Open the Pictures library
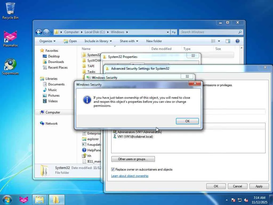The image size is (273, 205). pyautogui.click(x=54, y=96)
